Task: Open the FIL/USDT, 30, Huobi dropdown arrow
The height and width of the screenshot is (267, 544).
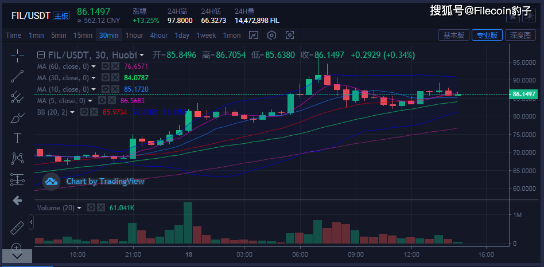Action: point(142,55)
